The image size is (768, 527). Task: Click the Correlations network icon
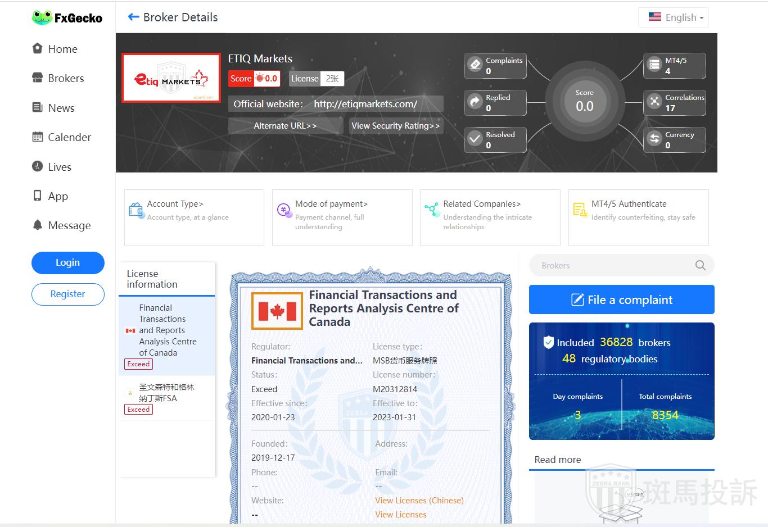coord(654,102)
